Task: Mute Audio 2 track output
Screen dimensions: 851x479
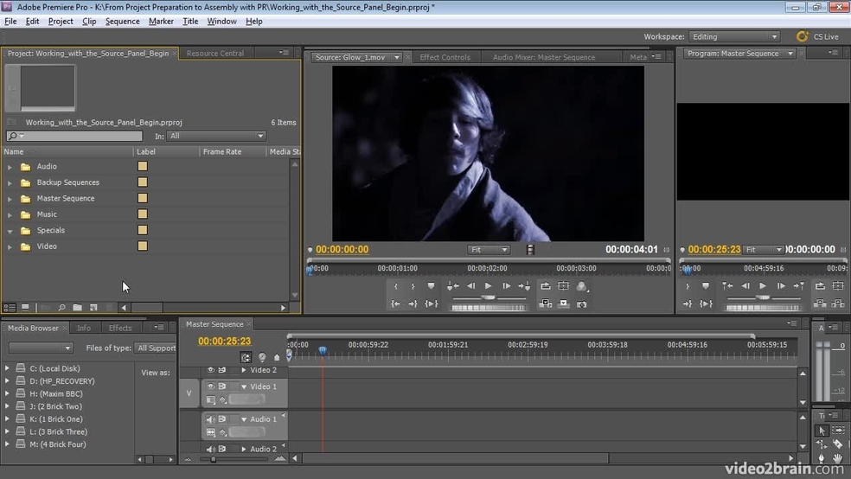Action: pyautogui.click(x=210, y=449)
